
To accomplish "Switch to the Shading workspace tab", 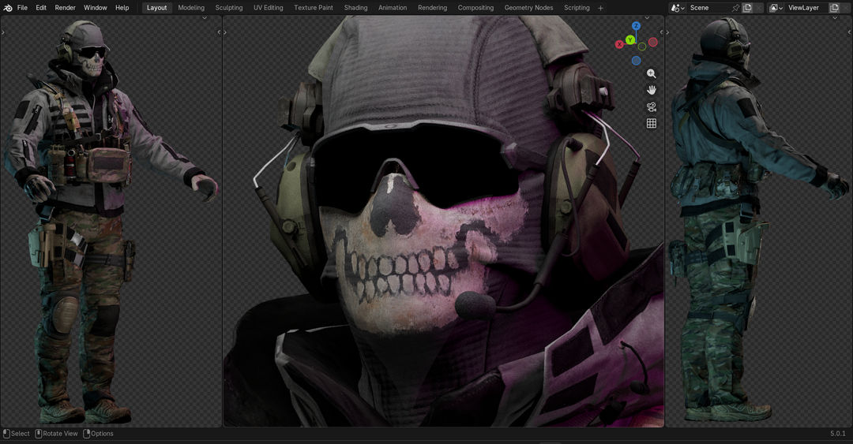I will (355, 8).
